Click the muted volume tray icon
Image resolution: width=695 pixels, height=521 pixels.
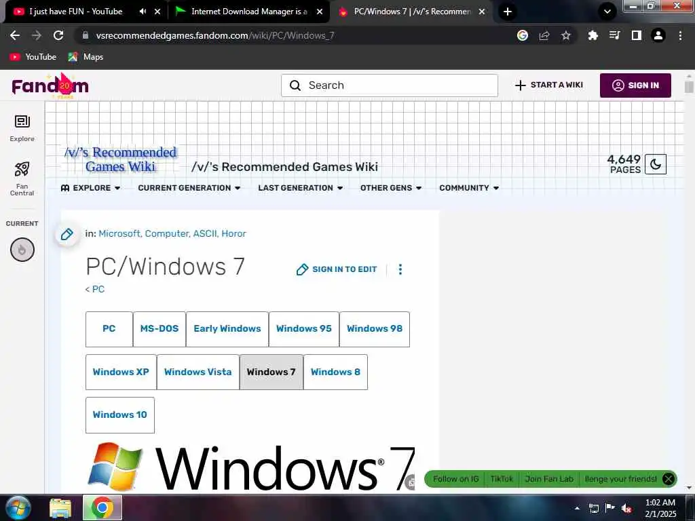[x=626, y=508]
